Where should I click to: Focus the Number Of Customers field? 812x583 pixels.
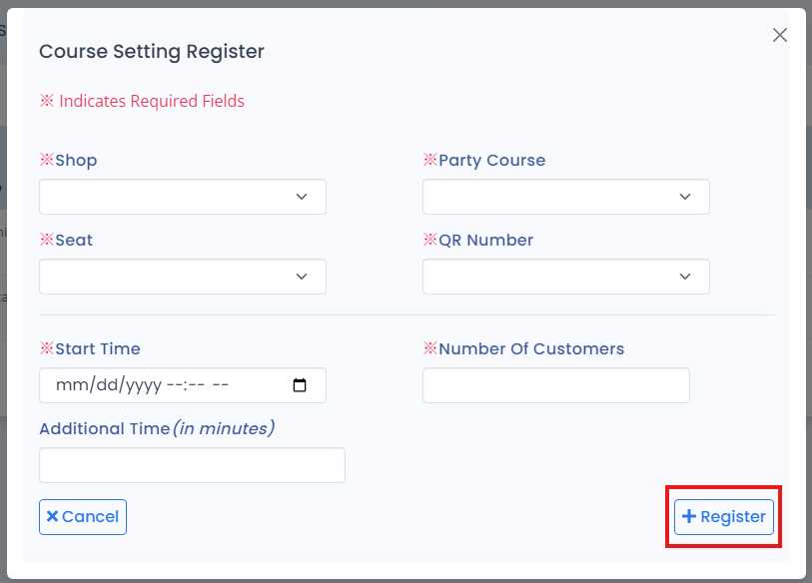pyautogui.click(x=555, y=385)
